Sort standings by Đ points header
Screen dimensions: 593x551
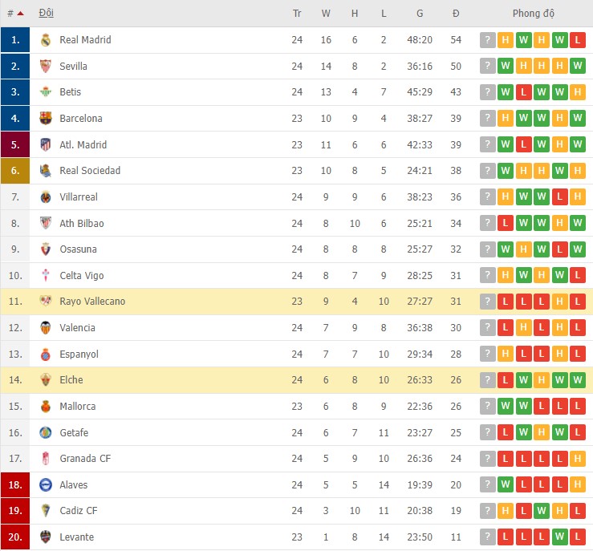pos(456,14)
